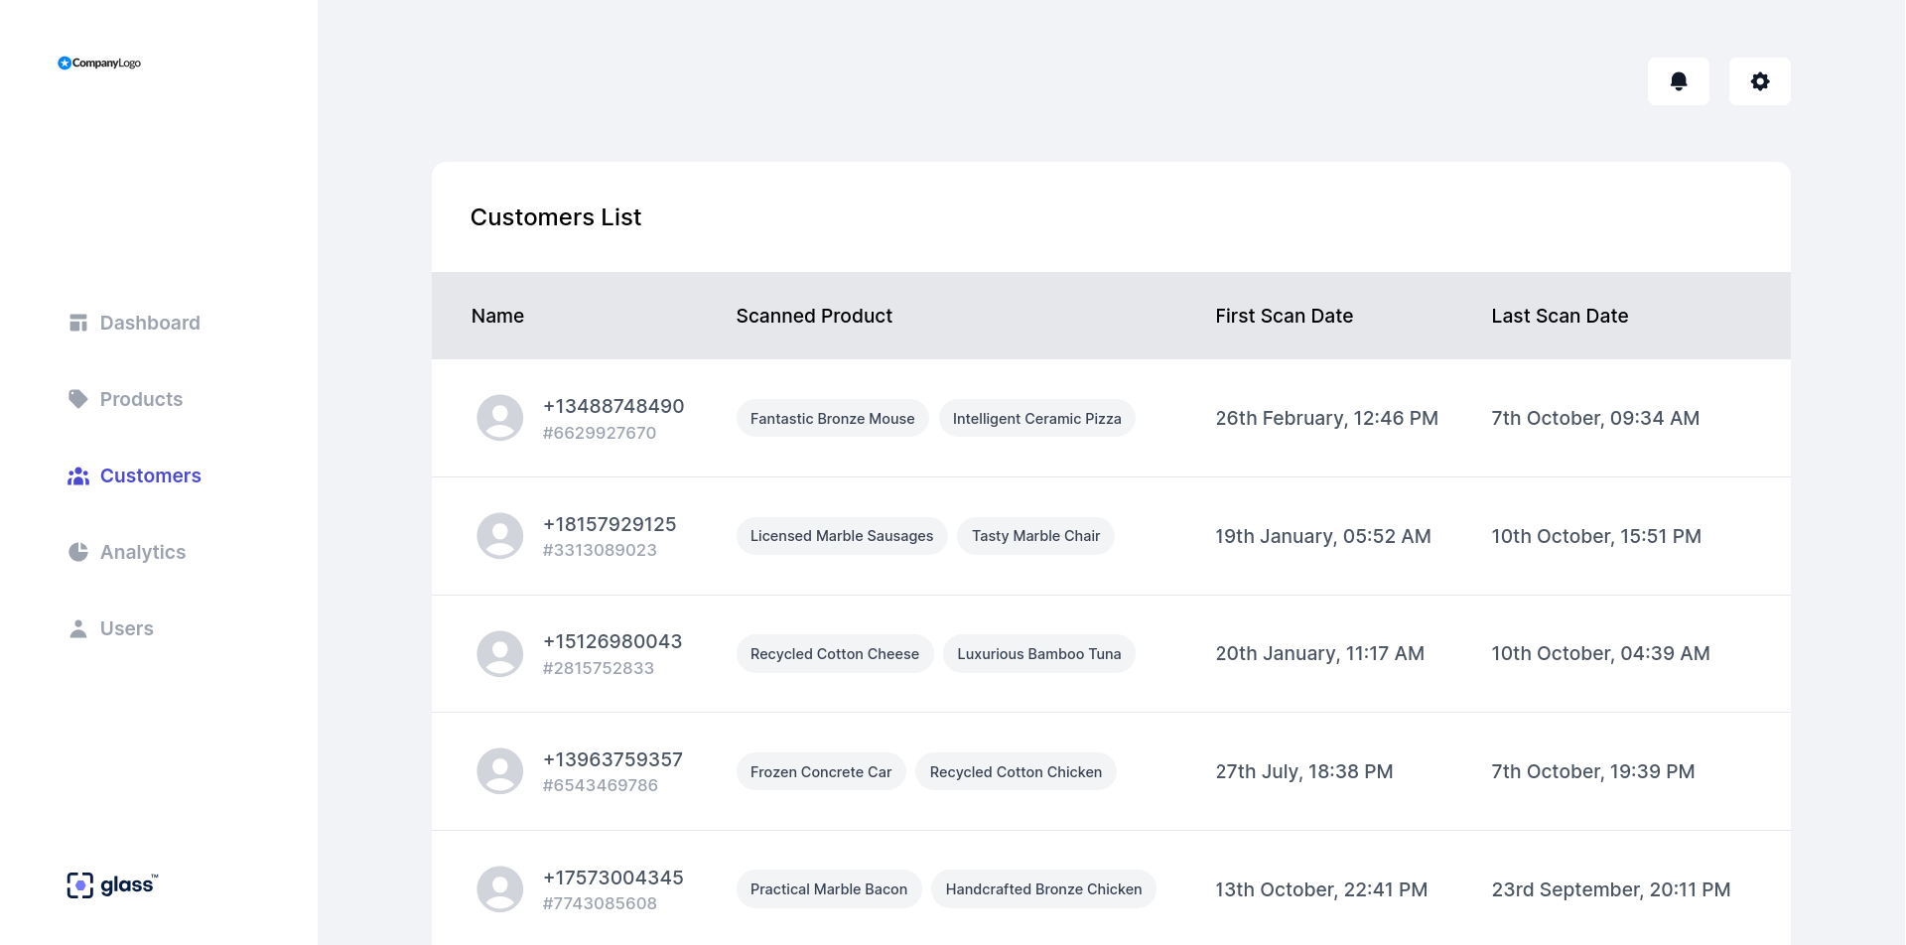Select the Products tag icon
Viewport: 1906px width, 945px height.
click(78, 399)
